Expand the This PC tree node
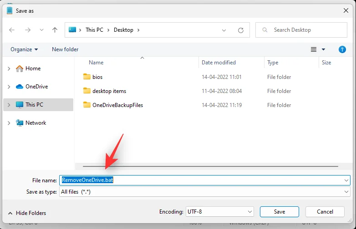356x229 pixels. pos(9,105)
